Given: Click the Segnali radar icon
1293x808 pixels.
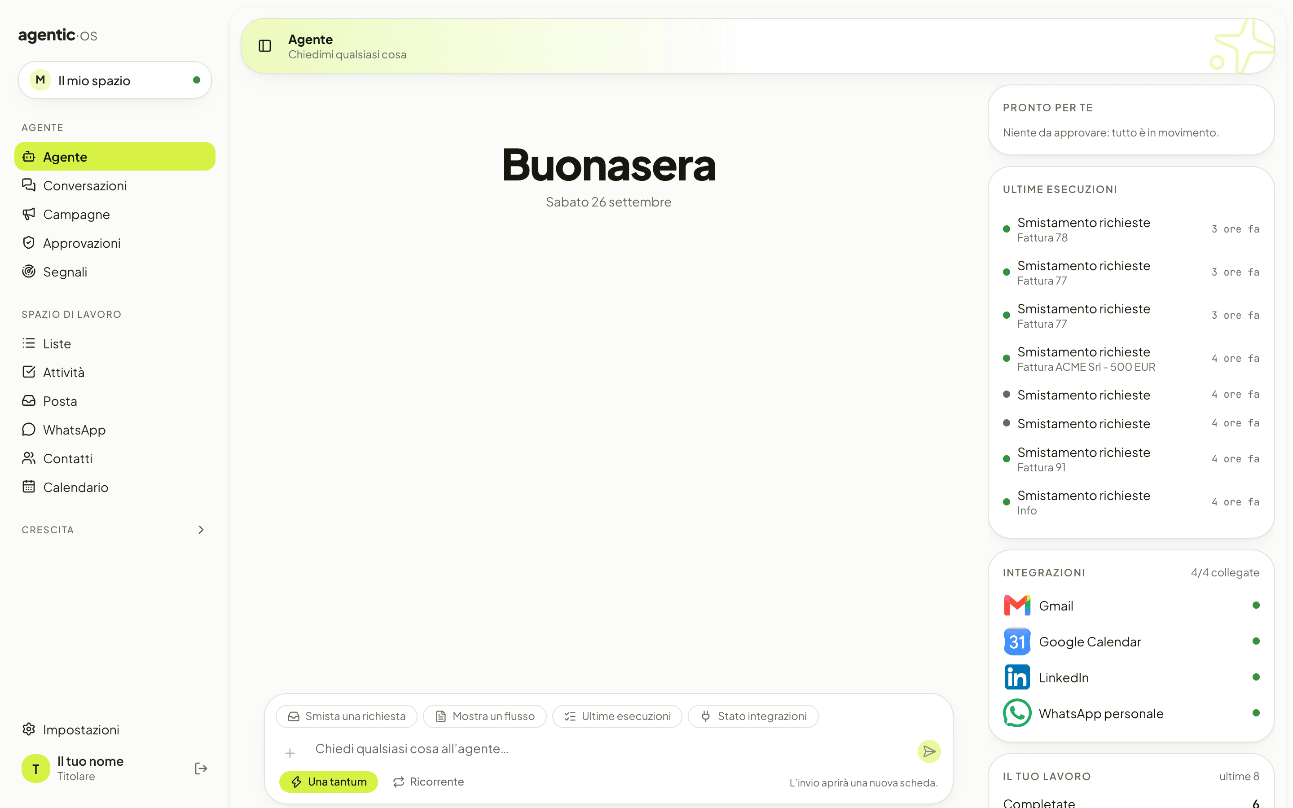Looking at the screenshot, I should (29, 272).
